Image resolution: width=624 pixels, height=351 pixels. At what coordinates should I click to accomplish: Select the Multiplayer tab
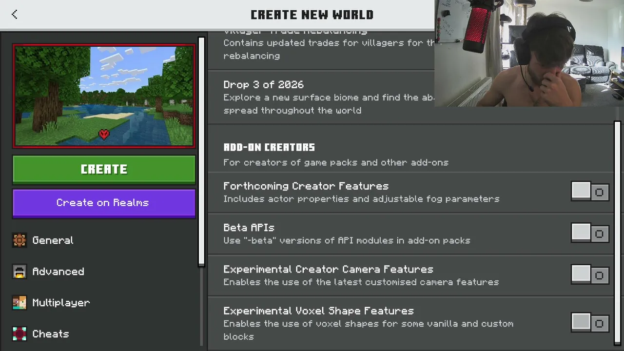pyautogui.click(x=104, y=303)
